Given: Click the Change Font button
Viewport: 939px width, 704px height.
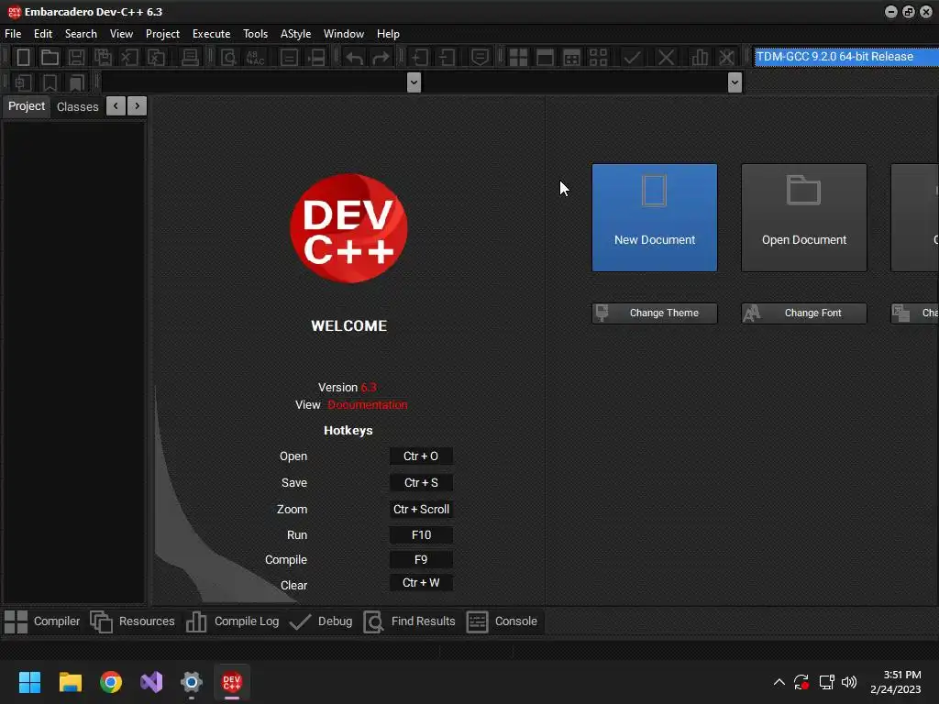Looking at the screenshot, I should tap(803, 313).
